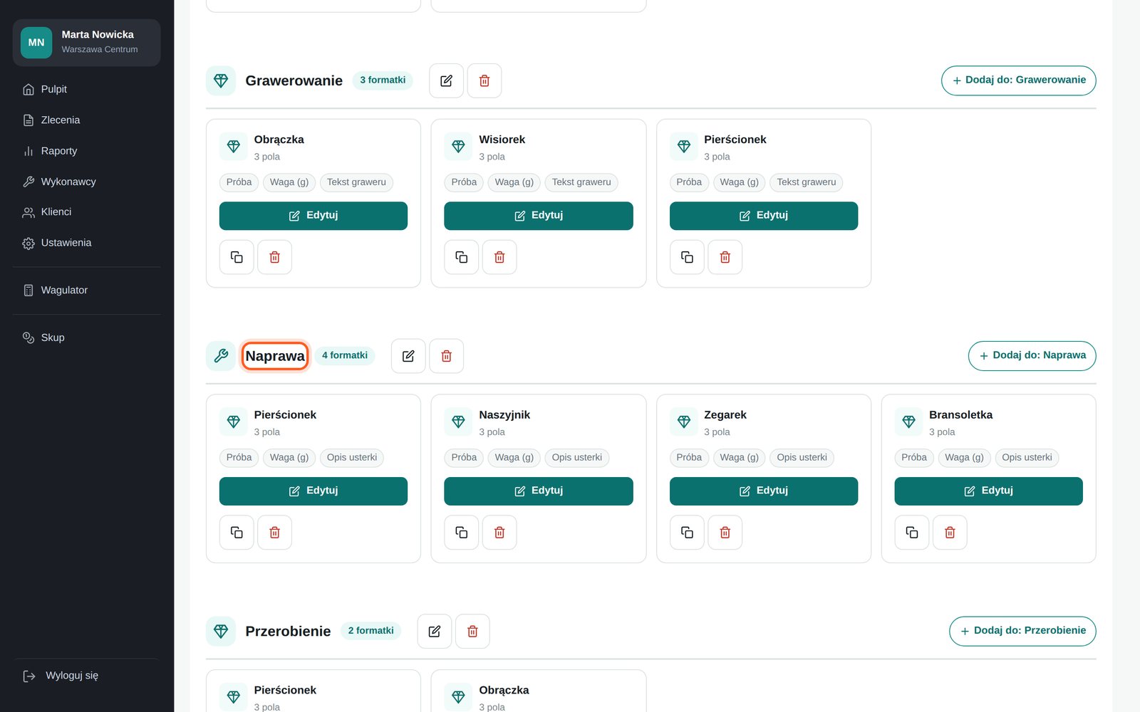Duplicate the Bransoletka template
The width and height of the screenshot is (1140, 712).
(x=912, y=533)
